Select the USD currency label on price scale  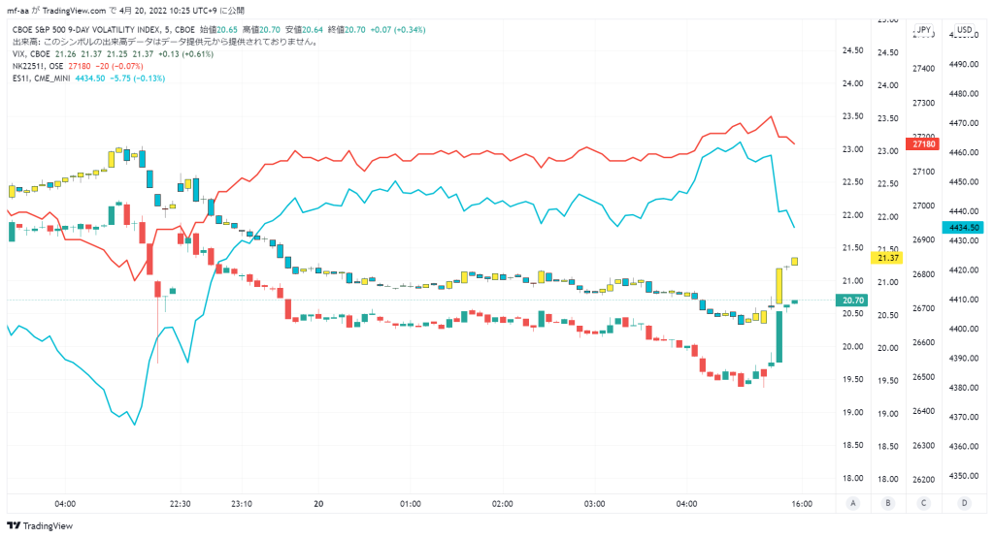point(964,30)
